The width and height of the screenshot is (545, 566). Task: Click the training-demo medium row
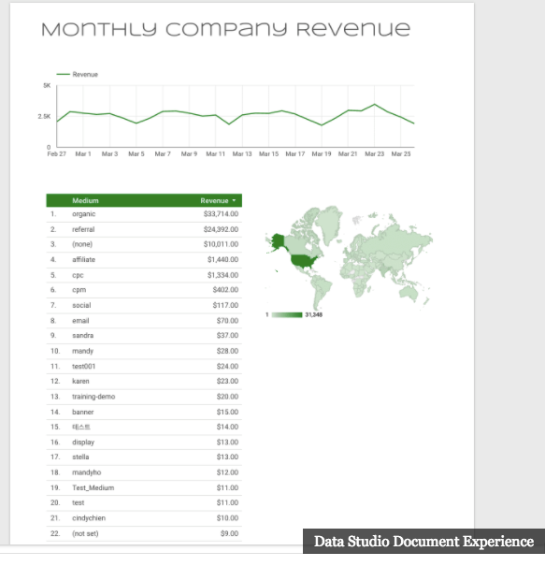(144, 397)
